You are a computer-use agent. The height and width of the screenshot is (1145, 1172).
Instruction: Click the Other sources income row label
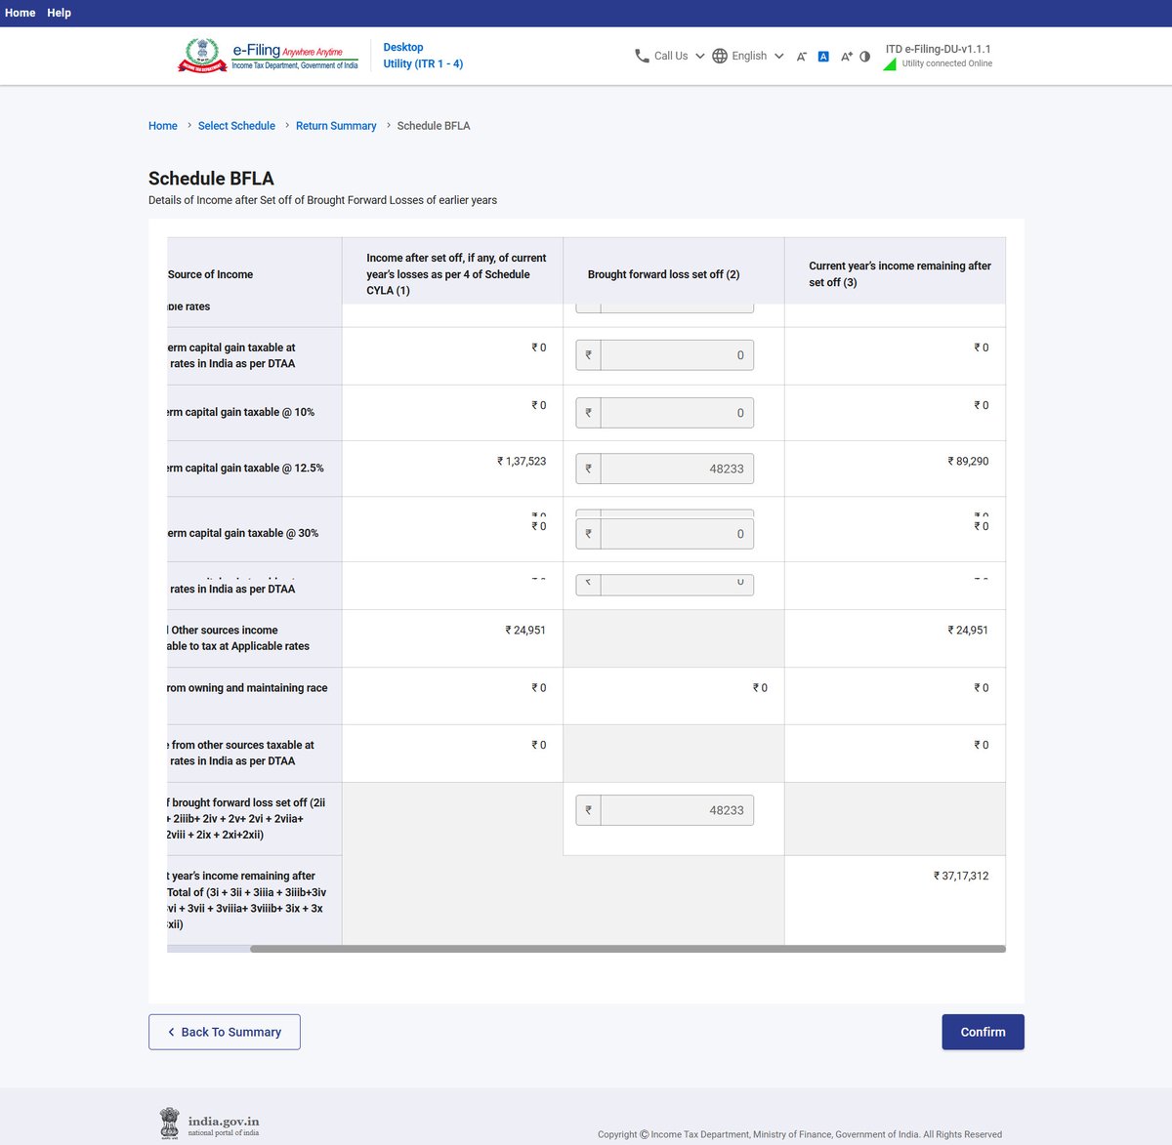(238, 638)
